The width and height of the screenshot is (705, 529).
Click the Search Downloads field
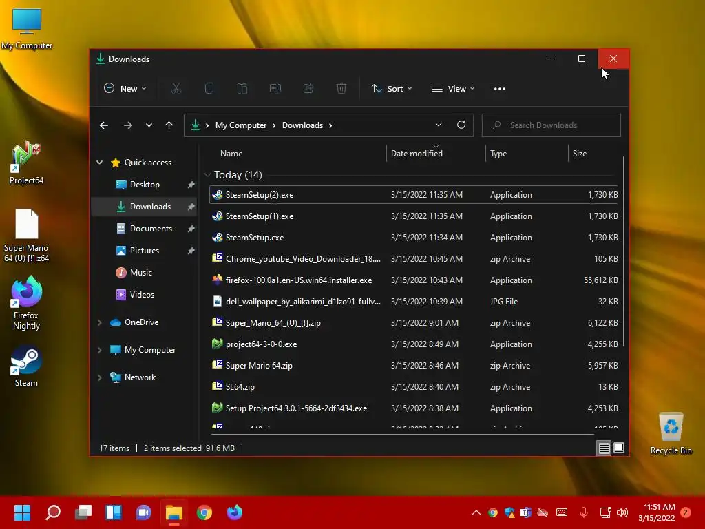click(551, 125)
